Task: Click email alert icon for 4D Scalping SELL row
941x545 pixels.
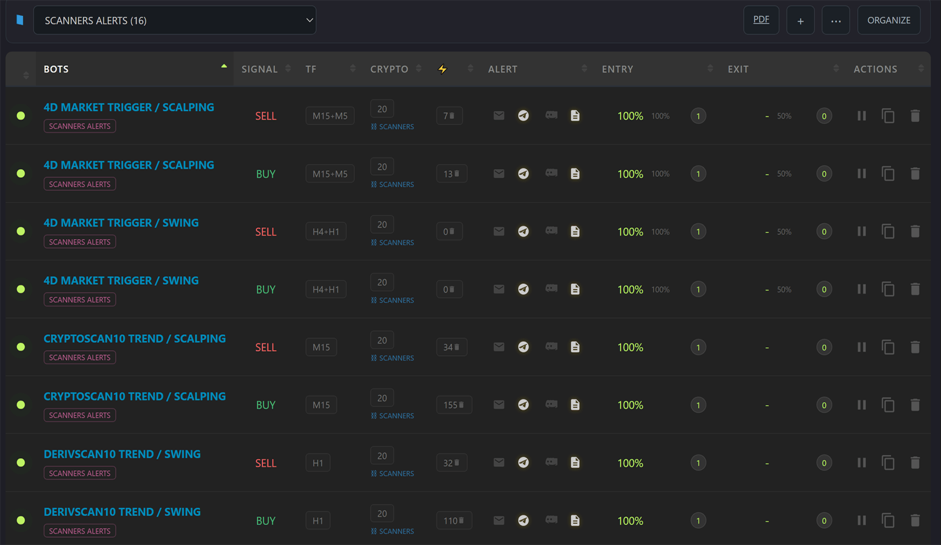Action: 499,116
